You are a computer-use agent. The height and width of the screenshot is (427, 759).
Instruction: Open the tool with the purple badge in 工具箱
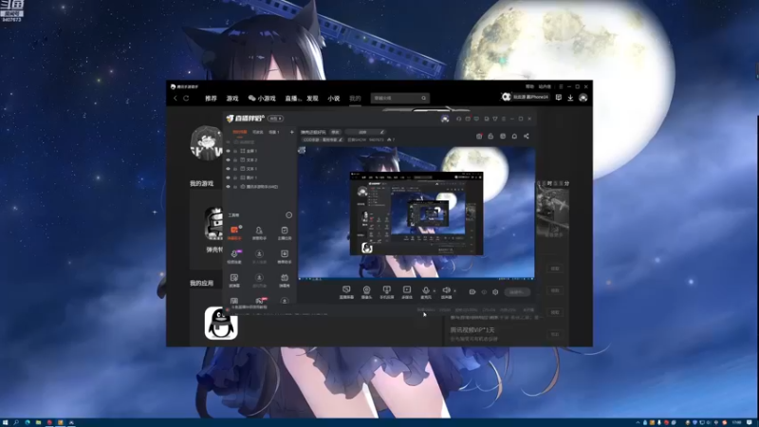(234, 256)
